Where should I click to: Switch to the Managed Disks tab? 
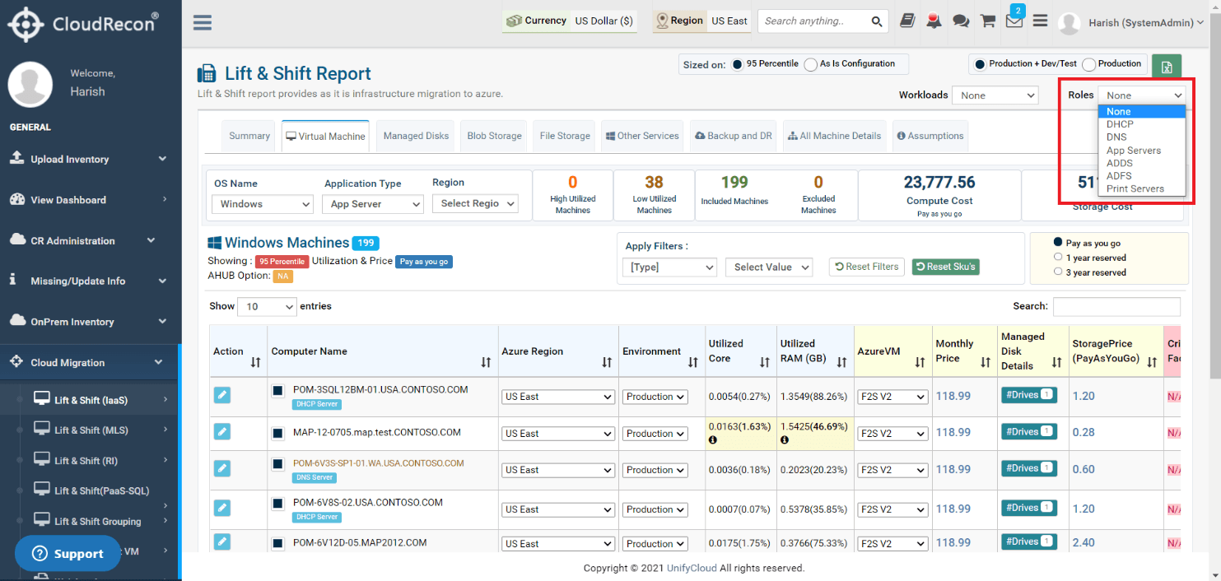click(416, 136)
